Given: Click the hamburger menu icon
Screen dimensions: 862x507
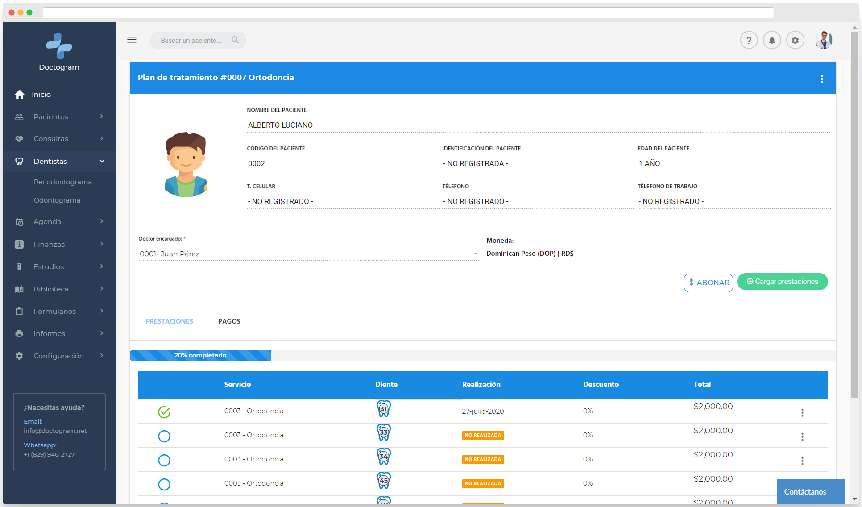Looking at the screenshot, I should [132, 40].
